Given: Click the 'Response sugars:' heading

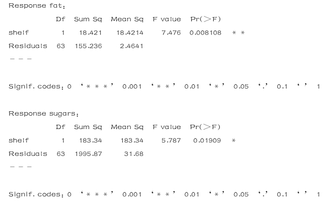Looking at the screenshot, I should coord(44,114).
